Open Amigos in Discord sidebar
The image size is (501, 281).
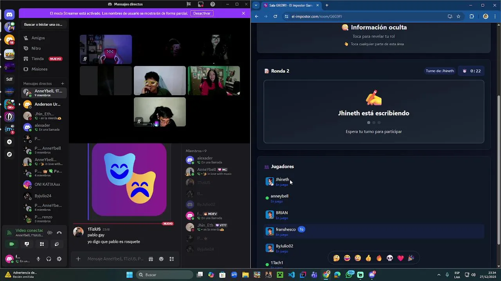pos(44,38)
